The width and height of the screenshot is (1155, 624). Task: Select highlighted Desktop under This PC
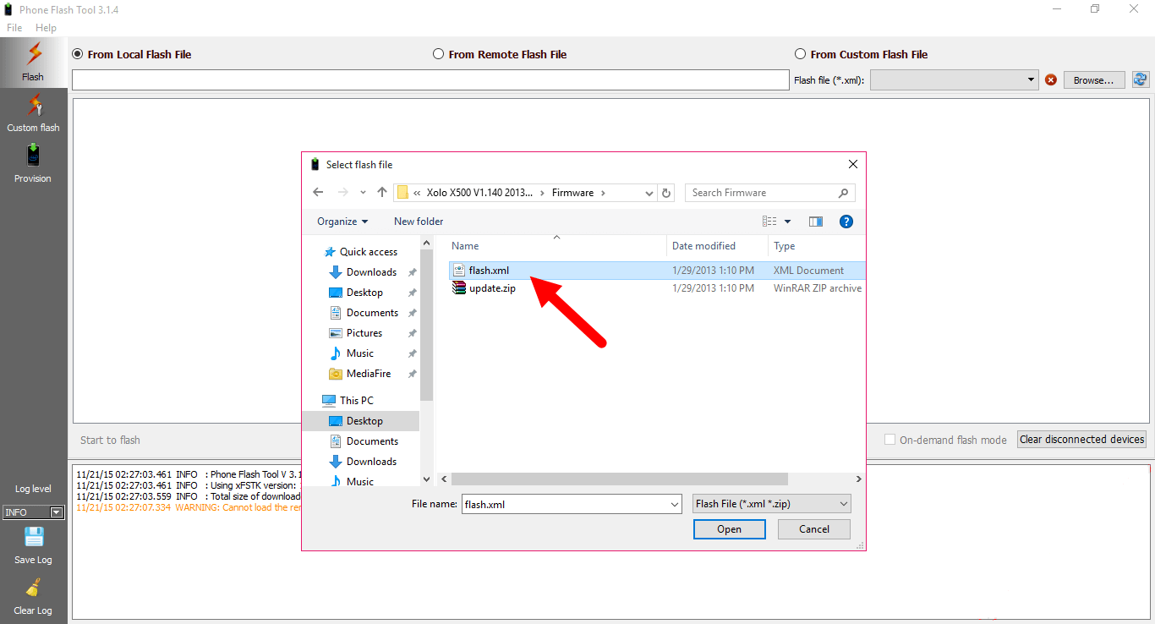(x=361, y=421)
